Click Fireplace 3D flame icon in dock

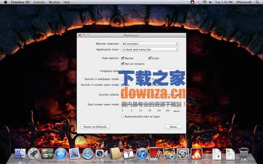coord(196,154)
